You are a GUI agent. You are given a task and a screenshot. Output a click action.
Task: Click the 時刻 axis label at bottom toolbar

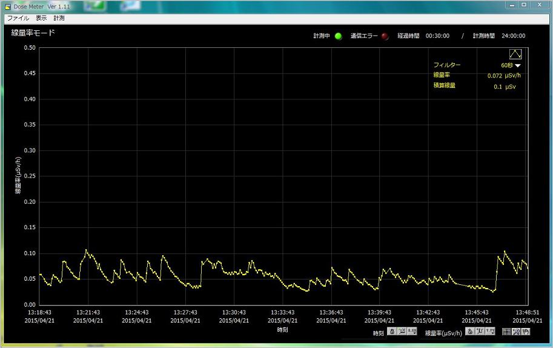378,333
